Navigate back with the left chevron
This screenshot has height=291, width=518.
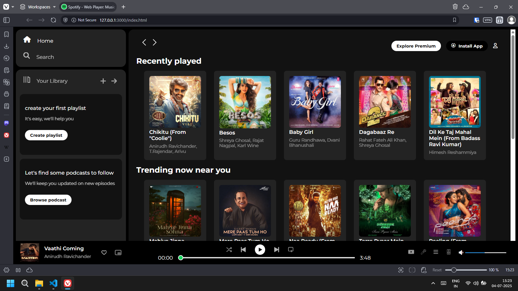pyautogui.click(x=144, y=42)
